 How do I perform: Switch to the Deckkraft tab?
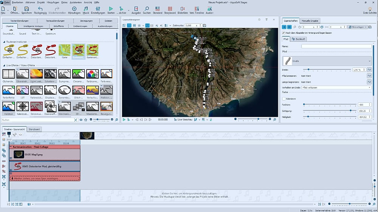(298, 39)
